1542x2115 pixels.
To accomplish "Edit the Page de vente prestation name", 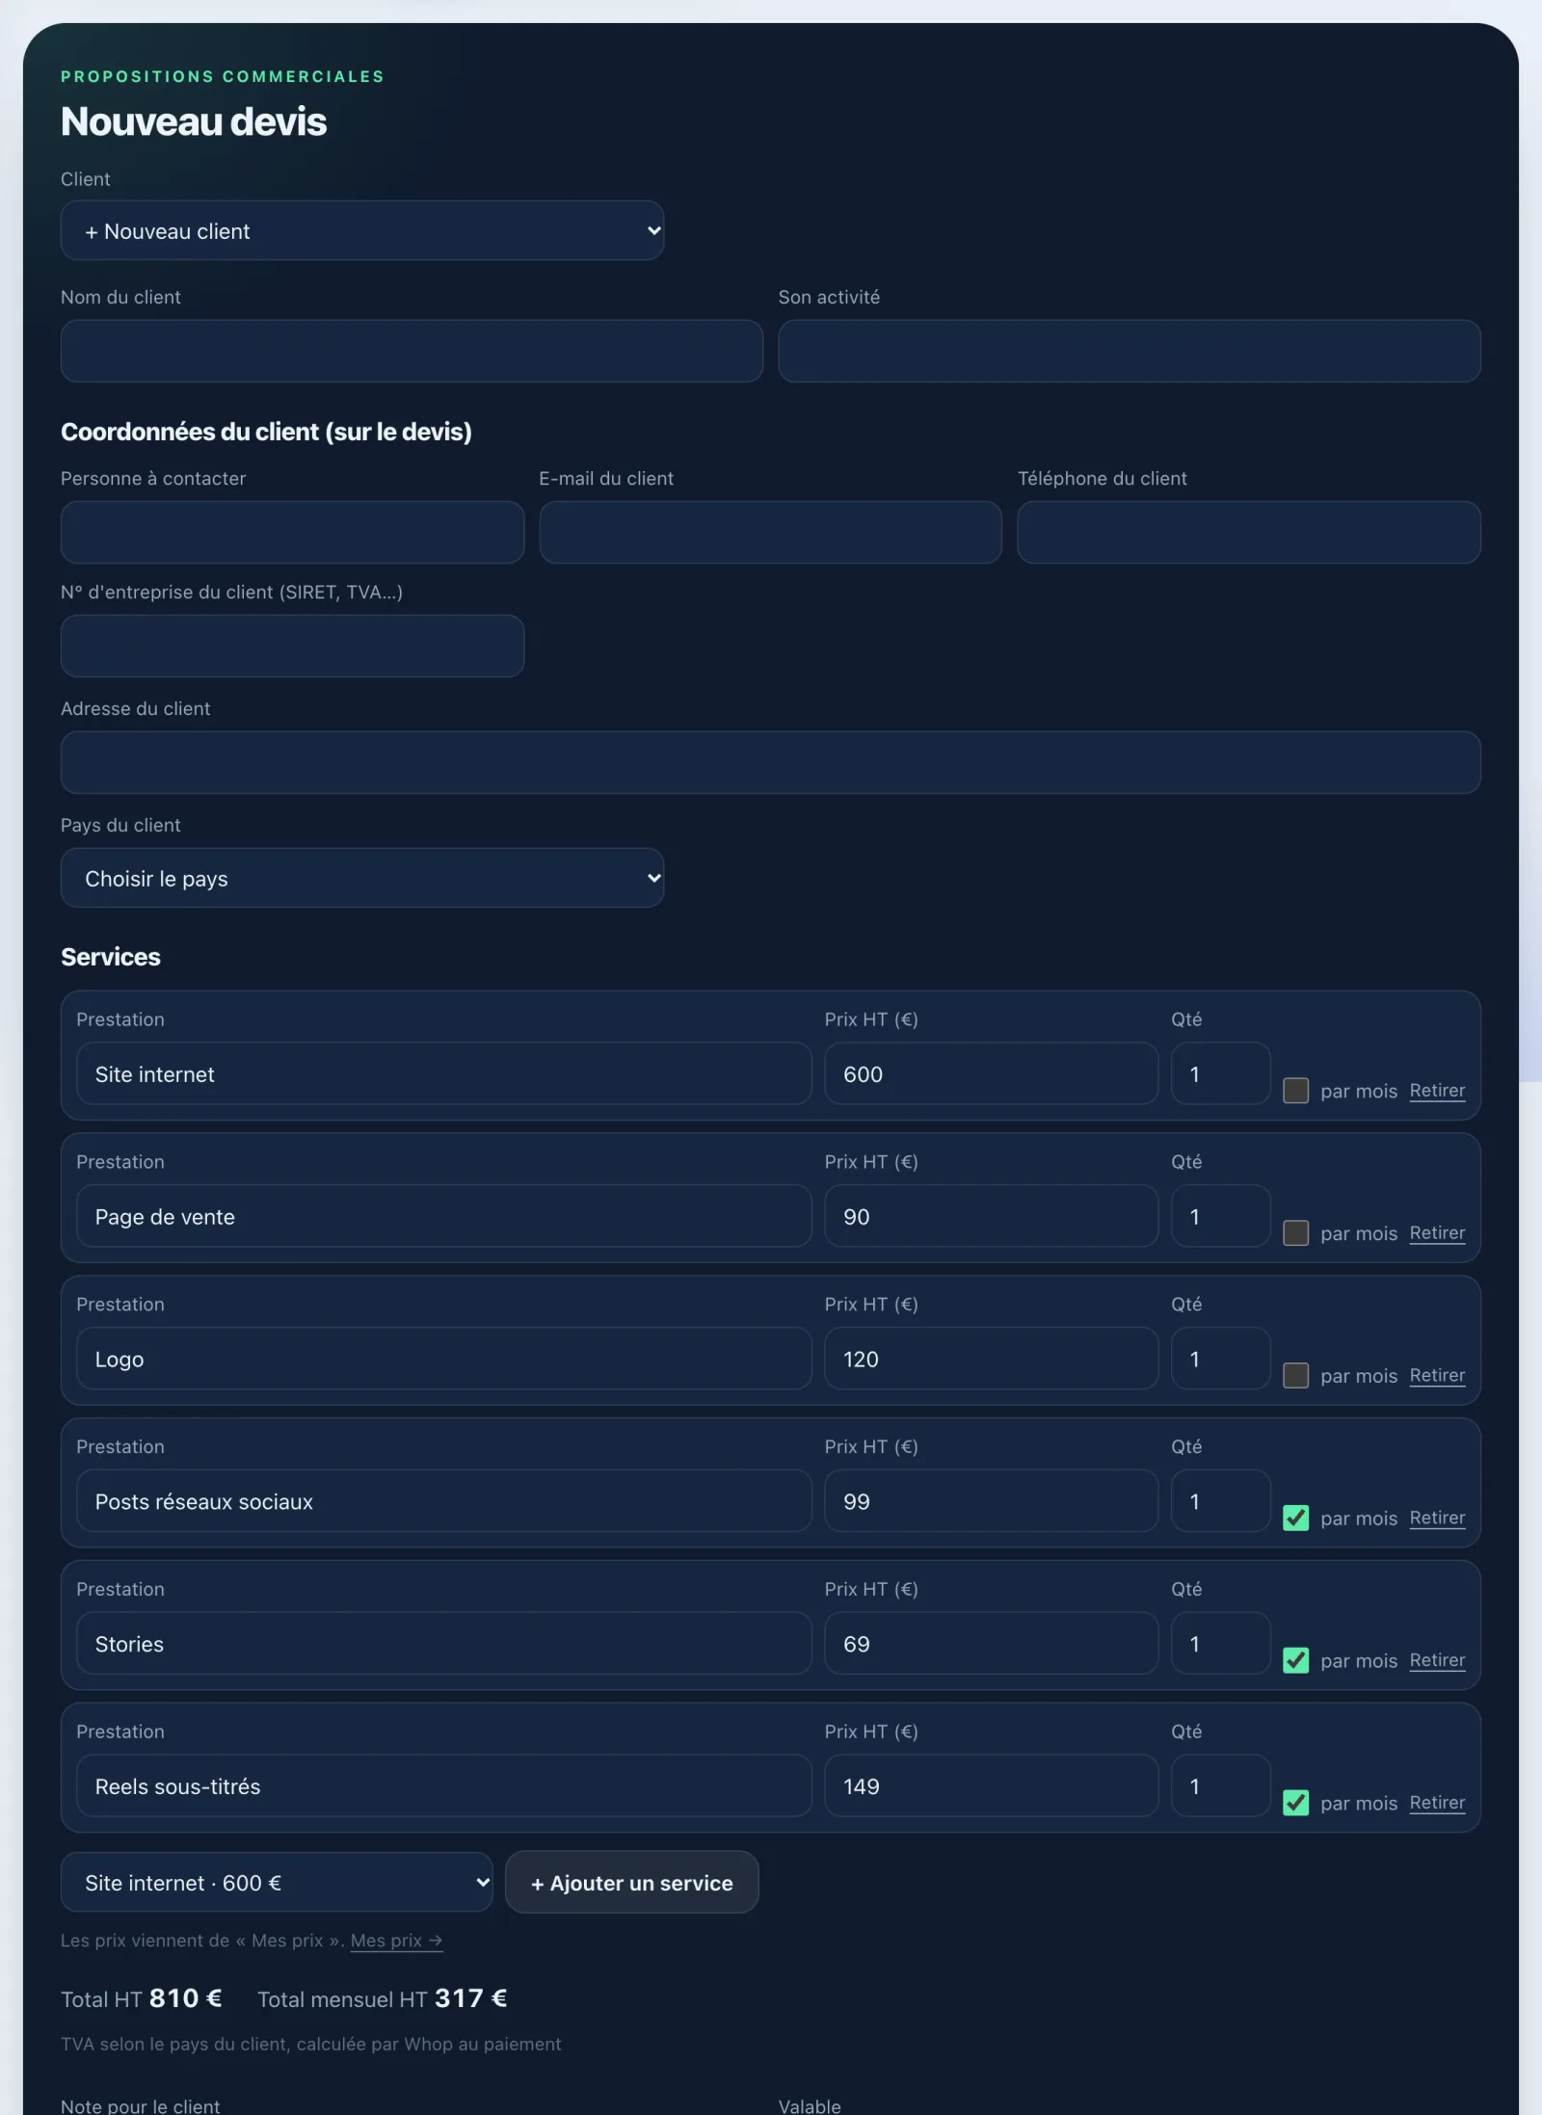I will [444, 1216].
